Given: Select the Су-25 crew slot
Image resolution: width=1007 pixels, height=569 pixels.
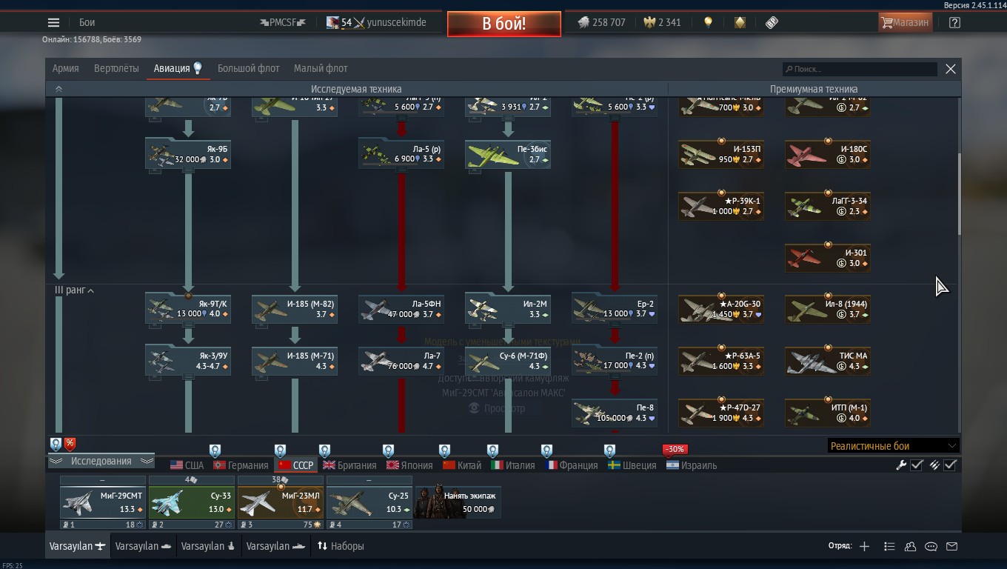Looking at the screenshot, I should [x=369, y=502].
